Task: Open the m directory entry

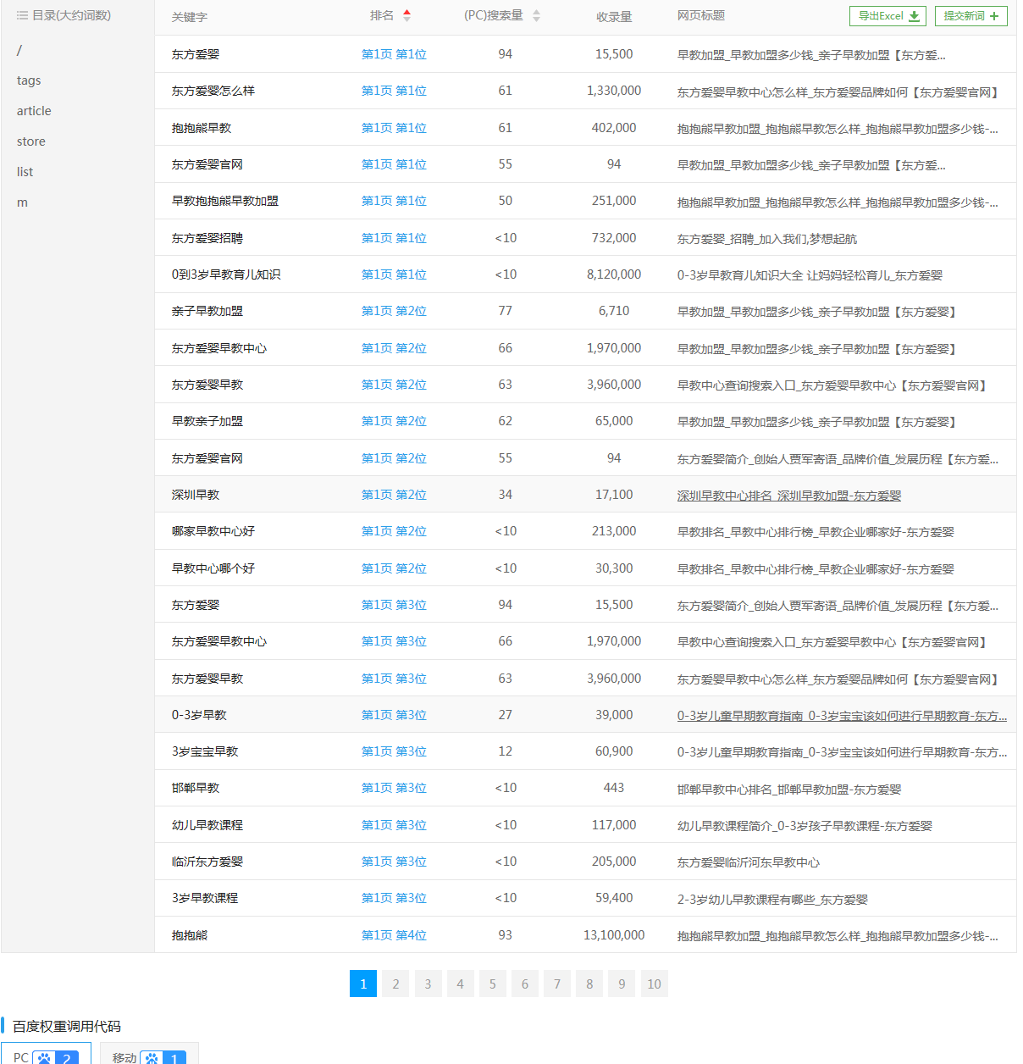Action: pyautogui.click(x=22, y=202)
